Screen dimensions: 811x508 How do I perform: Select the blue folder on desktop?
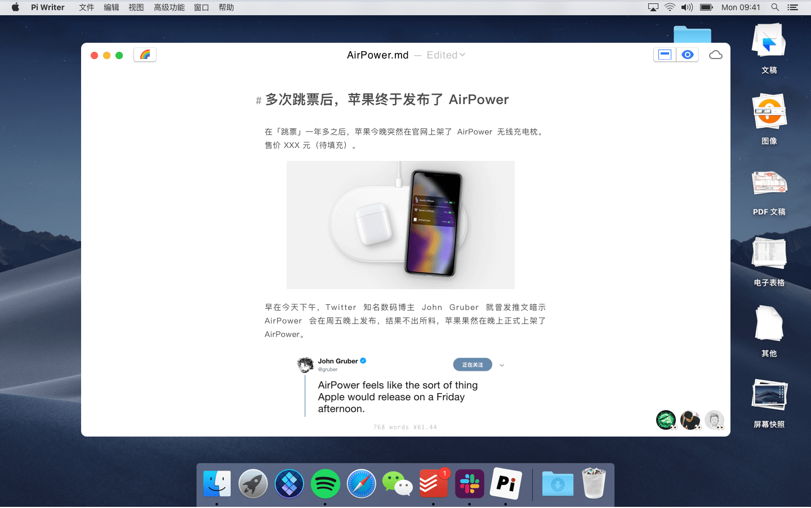(692, 34)
